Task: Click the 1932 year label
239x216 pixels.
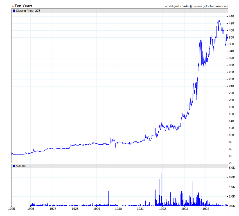Action: (x=162, y=209)
